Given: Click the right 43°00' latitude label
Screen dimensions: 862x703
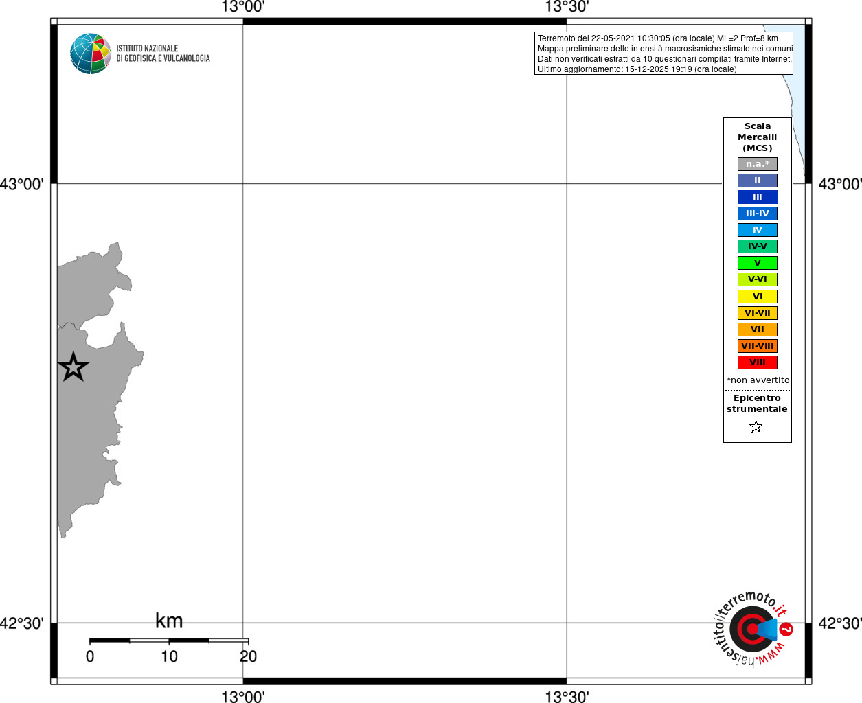Looking at the screenshot, I should pyautogui.click(x=840, y=184).
